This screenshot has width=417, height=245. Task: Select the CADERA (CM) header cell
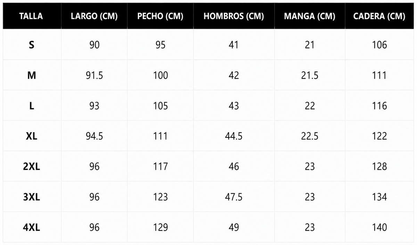point(379,16)
